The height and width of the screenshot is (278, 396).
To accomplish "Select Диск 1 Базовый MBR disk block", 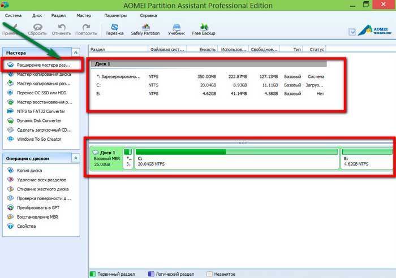I will [106, 158].
